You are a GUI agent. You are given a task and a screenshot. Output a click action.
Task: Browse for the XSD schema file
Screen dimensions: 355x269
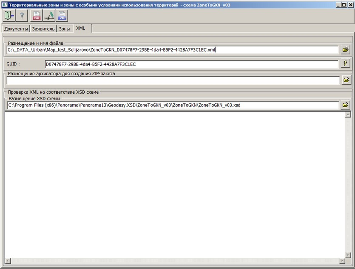click(346, 105)
